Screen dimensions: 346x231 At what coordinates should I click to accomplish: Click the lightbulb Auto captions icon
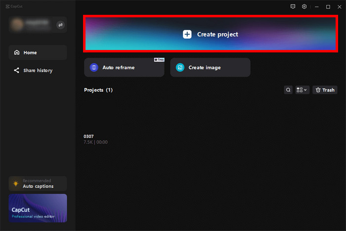[16, 184]
